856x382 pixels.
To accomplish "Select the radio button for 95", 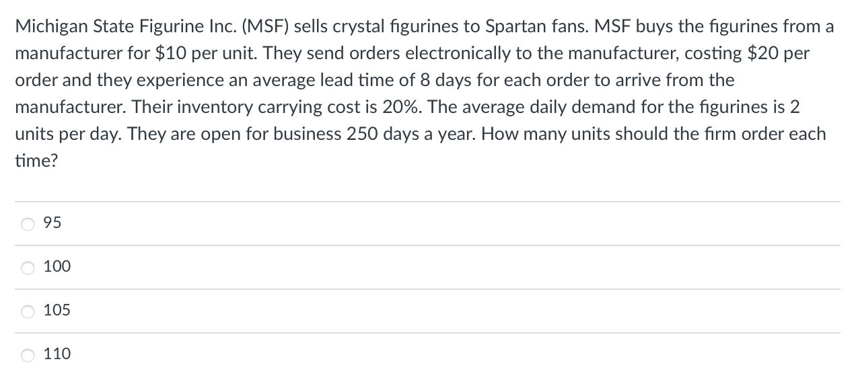I will (x=26, y=224).
